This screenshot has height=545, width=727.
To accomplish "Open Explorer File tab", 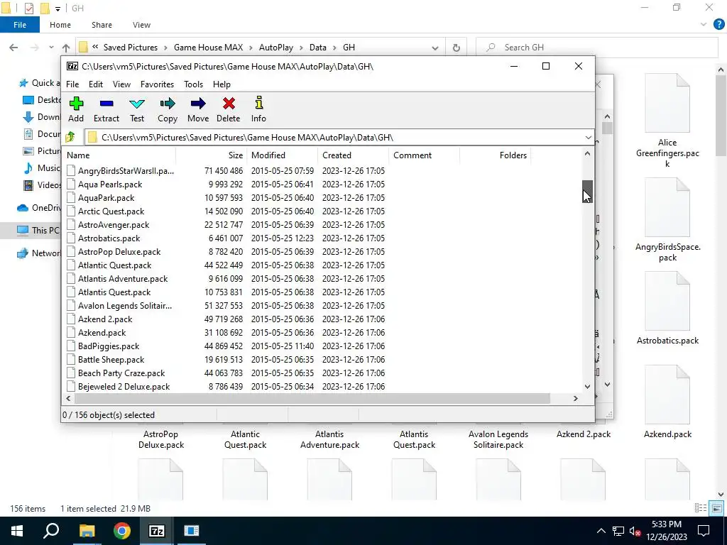I will pos(19,25).
